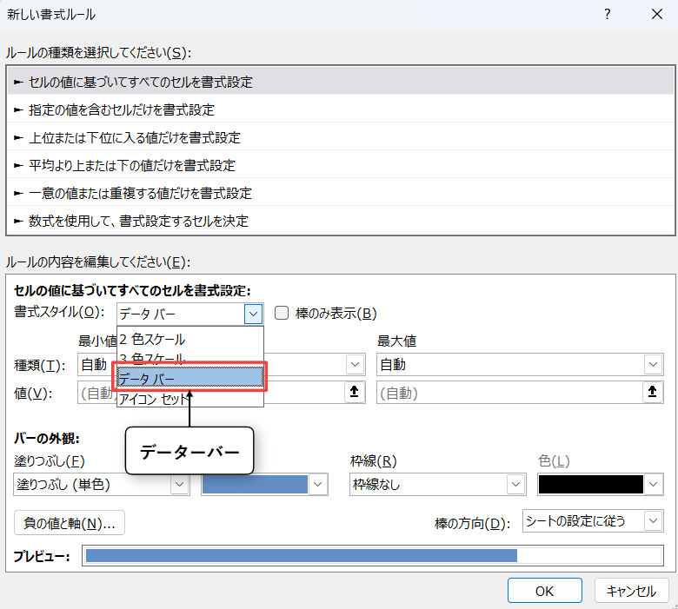Select rule 数式を使用して、書式設定するセルを決定
The image size is (678, 609).
click(138, 221)
